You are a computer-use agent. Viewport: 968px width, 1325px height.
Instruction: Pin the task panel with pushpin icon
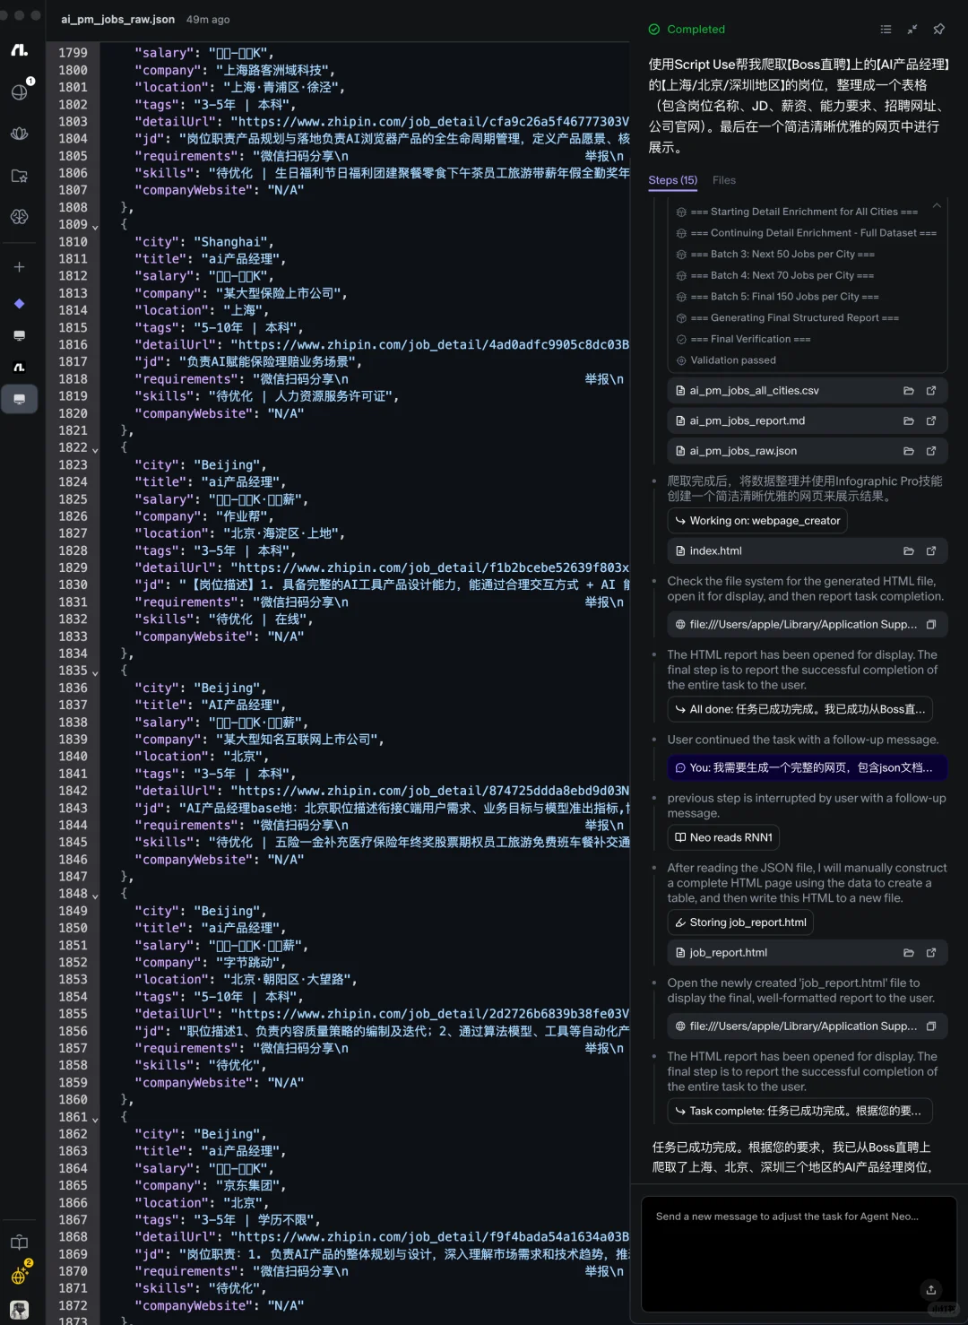(x=938, y=30)
